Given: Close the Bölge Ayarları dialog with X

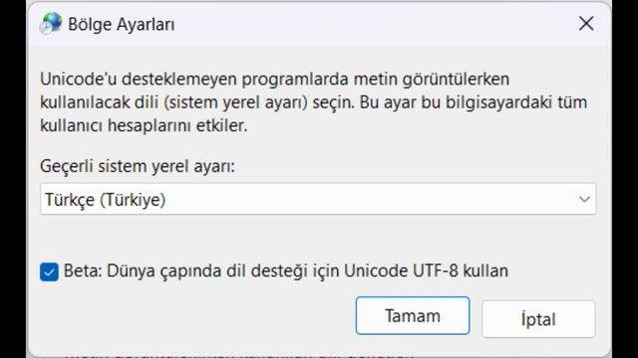Looking at the screenshot, I should (586, 24).
